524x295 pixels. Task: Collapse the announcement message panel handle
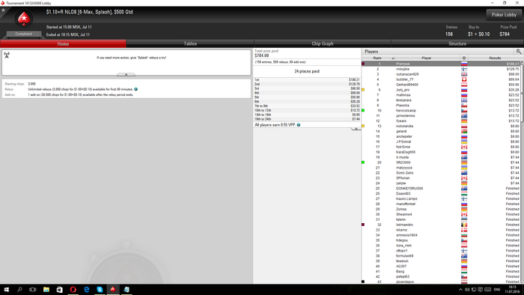pos(126,75)
